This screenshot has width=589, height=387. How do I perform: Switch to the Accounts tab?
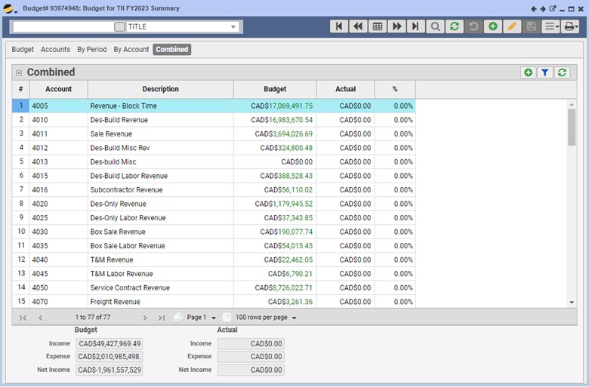55,49
